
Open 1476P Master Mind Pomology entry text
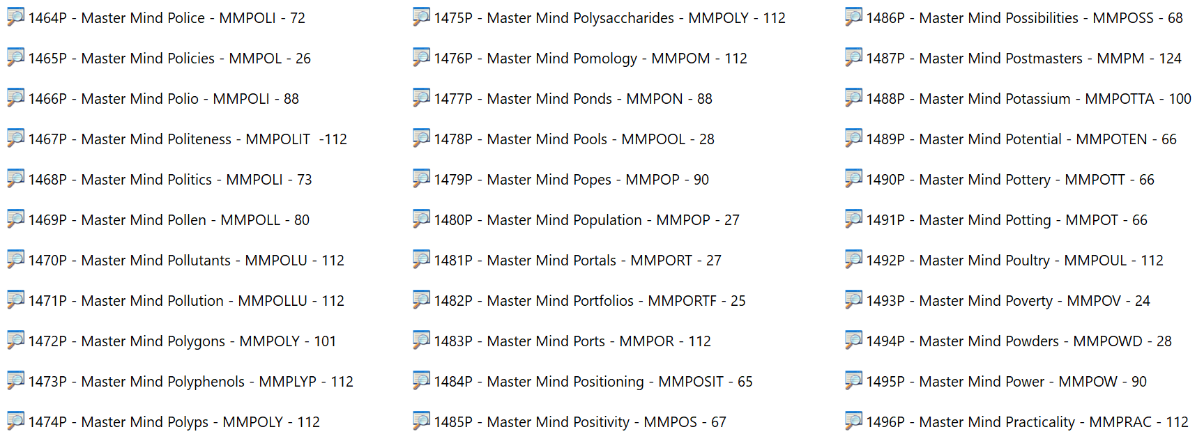click(590, 59)
